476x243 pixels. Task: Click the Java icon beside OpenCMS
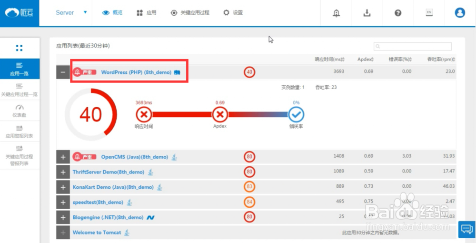[x=174, y=157]
